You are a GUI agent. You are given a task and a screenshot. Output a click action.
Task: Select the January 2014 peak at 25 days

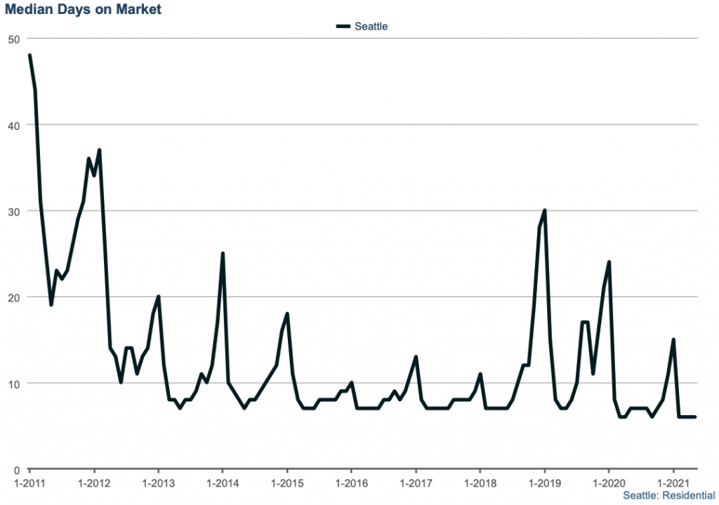point(223,254)
